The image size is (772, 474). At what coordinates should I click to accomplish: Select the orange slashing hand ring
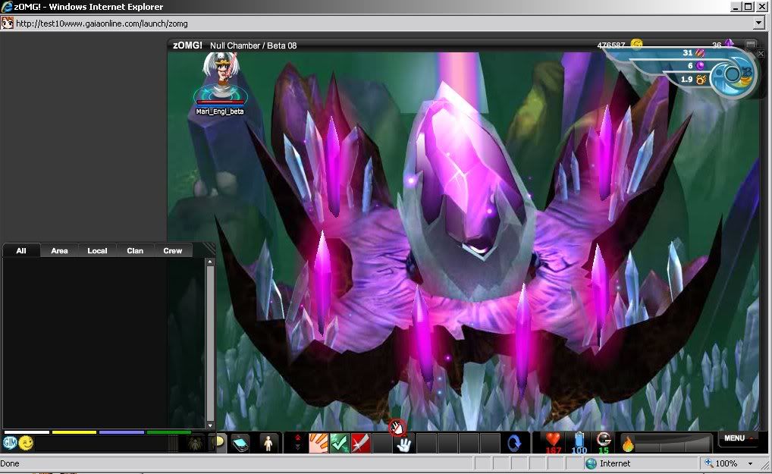[318, 443]
